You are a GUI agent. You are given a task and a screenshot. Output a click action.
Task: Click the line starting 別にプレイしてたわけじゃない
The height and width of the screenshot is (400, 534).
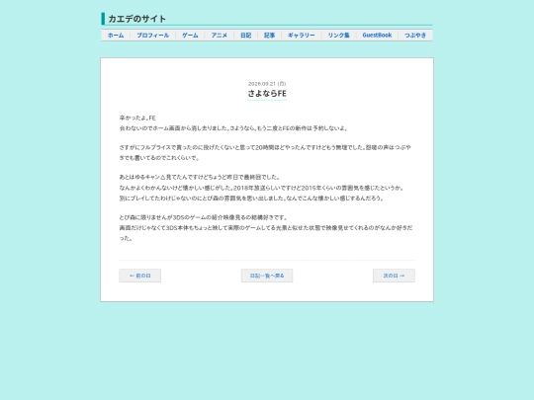coord(252,198)
